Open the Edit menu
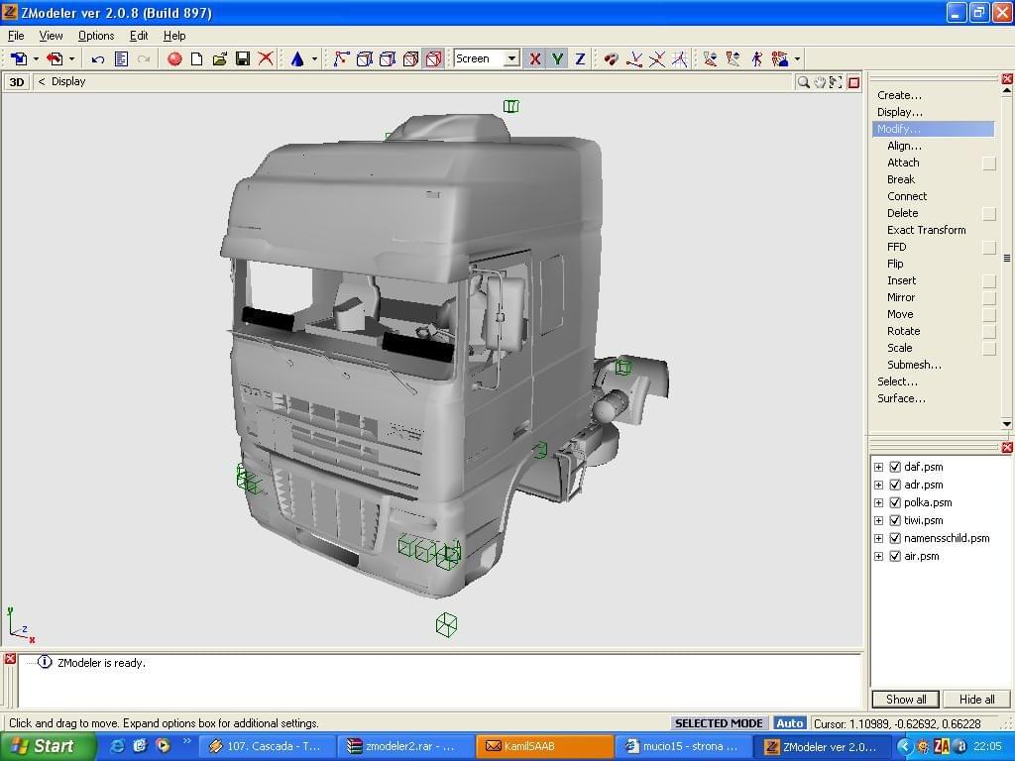 coord(139,36)
